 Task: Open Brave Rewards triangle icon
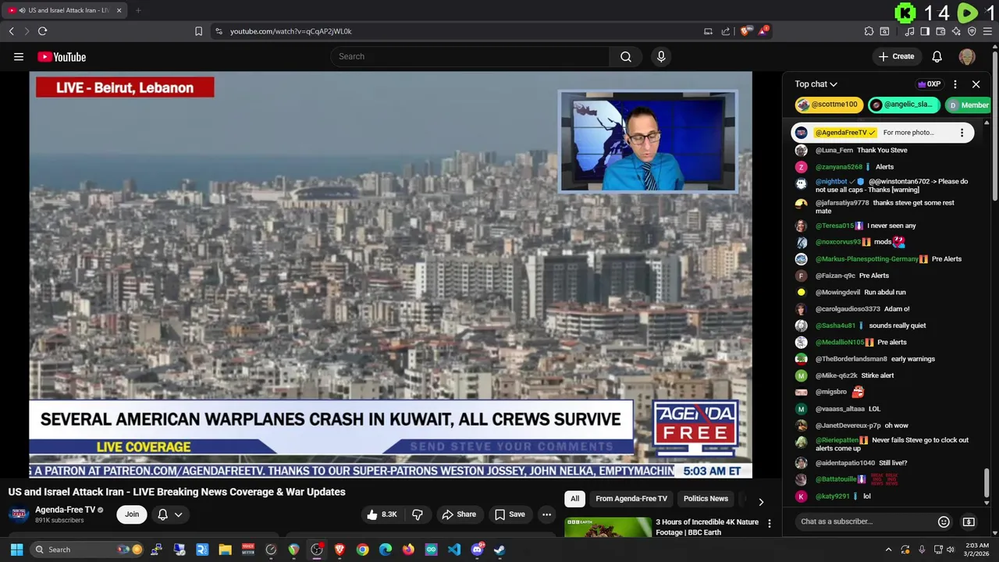tap(763, 31)
